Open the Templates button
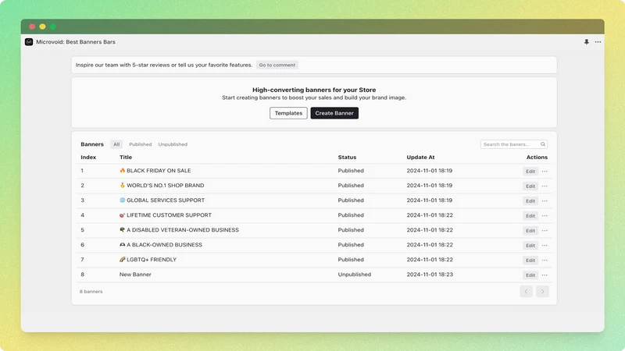Image resolution: width=625 pixels, height=351 pixels. click(288, 113)
